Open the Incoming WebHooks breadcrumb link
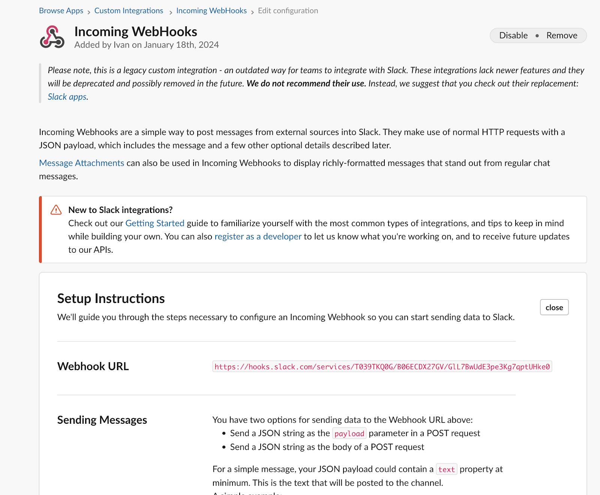Viewport: 600px width, 495px height. pyautogui.click(x=211, y=10)
